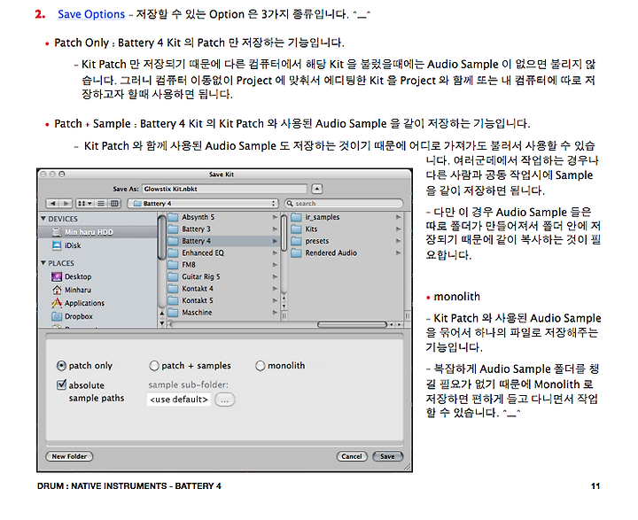Click the middle column's vertical scrollbar
The width and height of the screenshot is (638, 520).
[x=284, y=234]
